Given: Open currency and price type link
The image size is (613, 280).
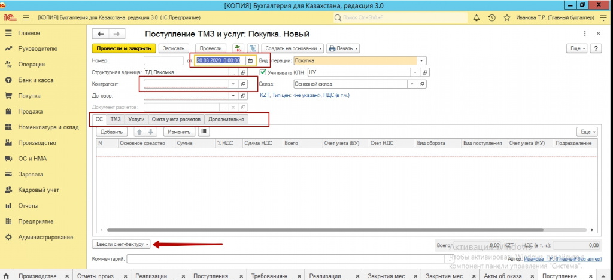Looking at the screenshot, I should point(305,95).
